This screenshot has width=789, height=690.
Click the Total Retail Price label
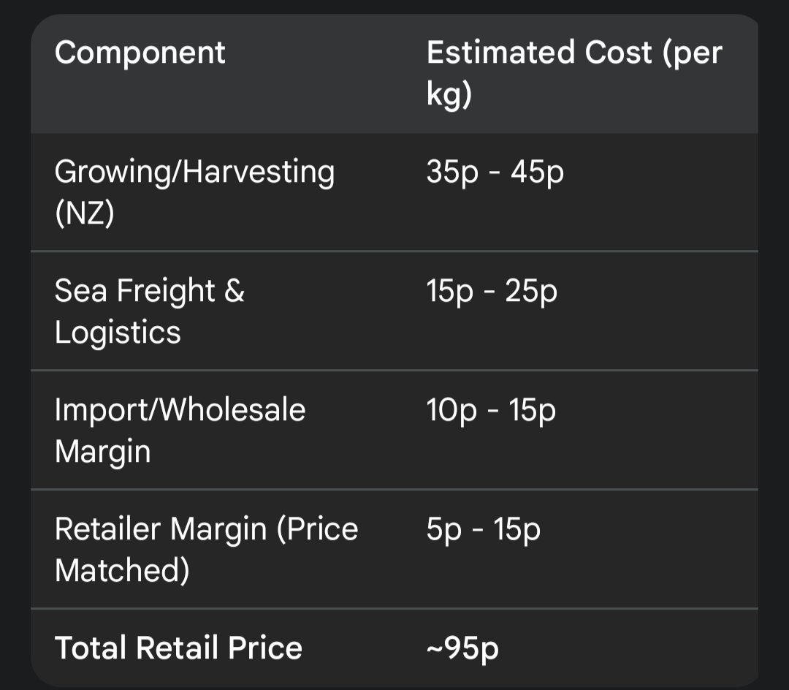(178, 648)
